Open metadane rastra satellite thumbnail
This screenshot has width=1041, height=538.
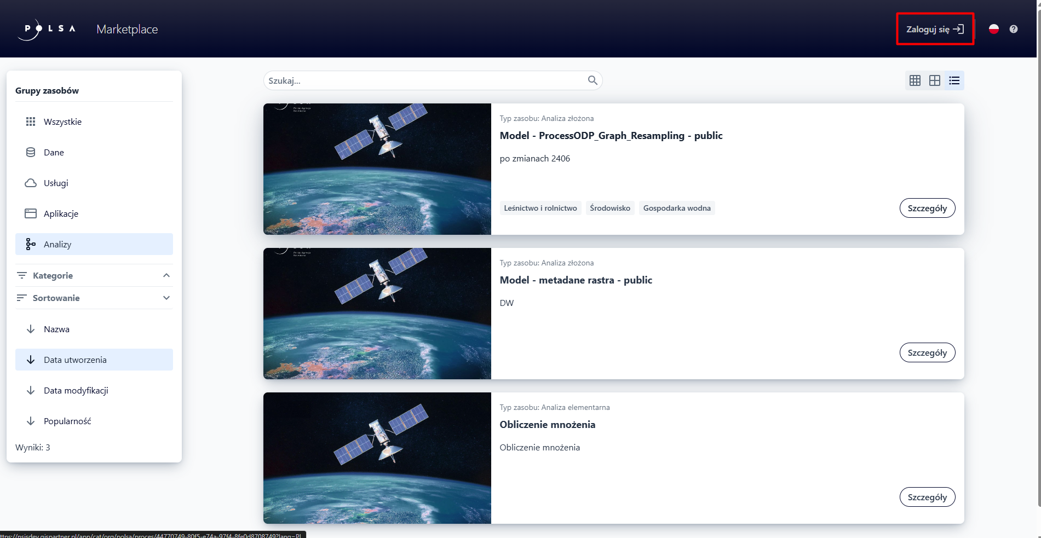pyautogui.click(x=377, y=314)
